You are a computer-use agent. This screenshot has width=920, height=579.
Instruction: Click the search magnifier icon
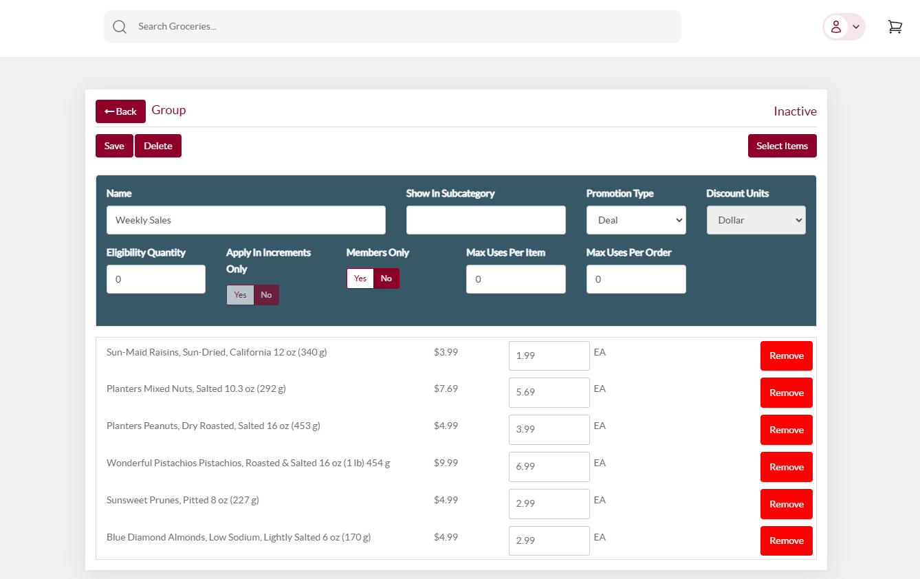click(x=120, y=27)
